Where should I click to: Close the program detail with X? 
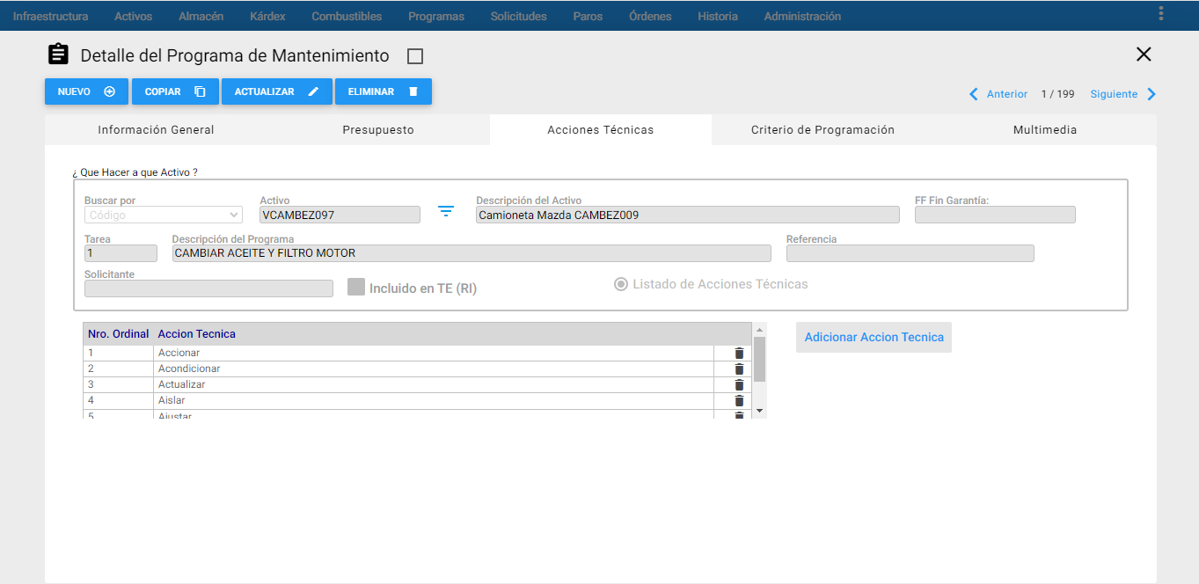click(x=1144, y=55)
